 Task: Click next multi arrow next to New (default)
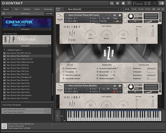tap(121, 9)
